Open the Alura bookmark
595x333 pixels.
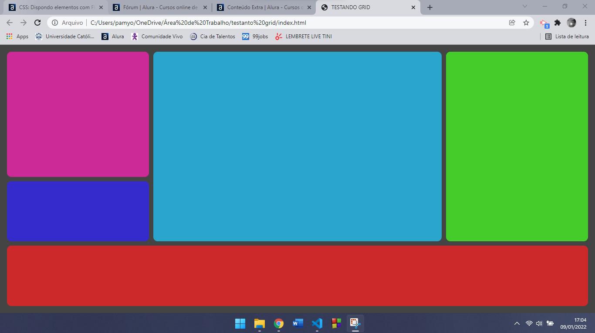(x=113, y=37)
